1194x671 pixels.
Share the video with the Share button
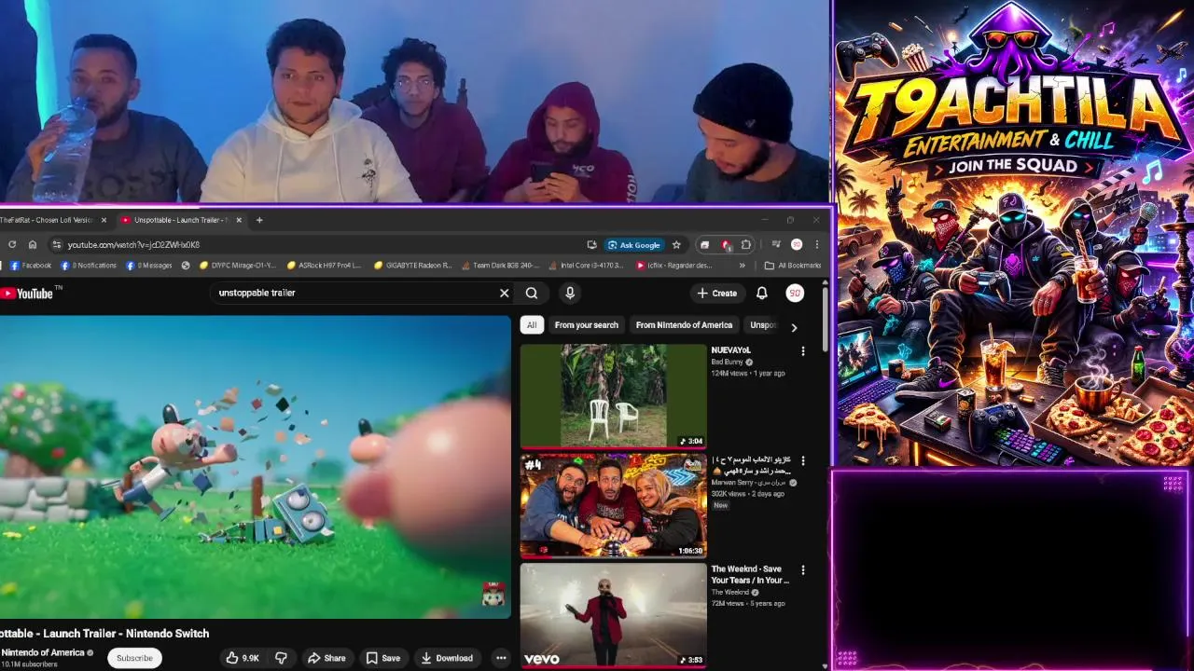click(327, 658)
